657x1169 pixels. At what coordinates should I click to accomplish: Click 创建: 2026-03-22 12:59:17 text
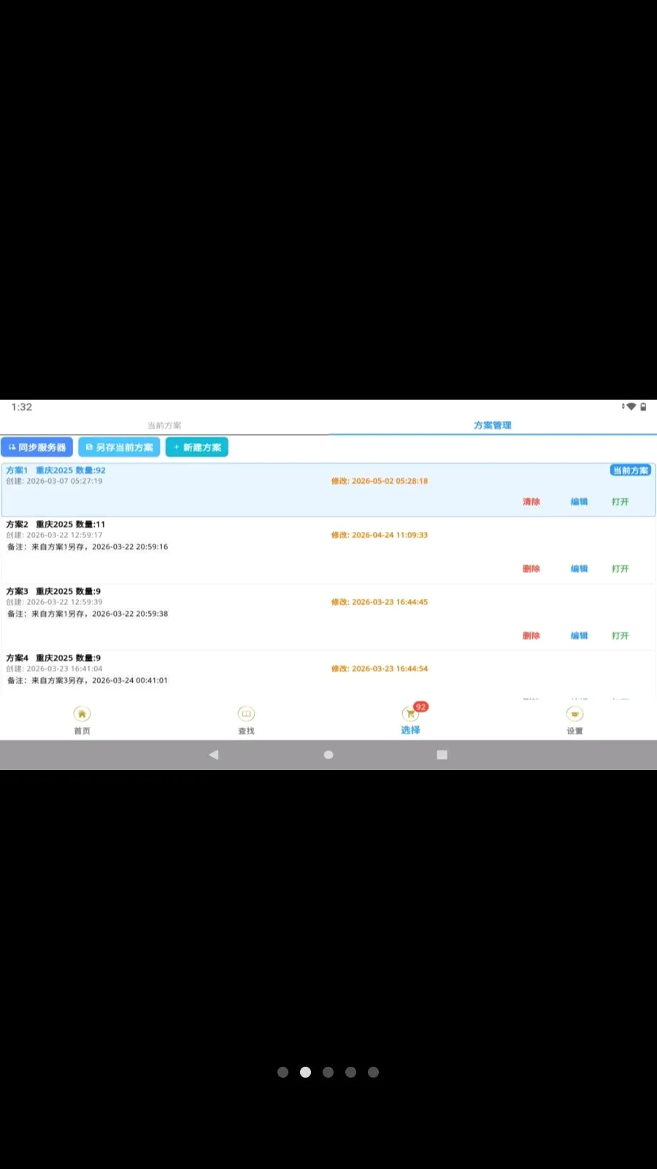coord(54,535)
